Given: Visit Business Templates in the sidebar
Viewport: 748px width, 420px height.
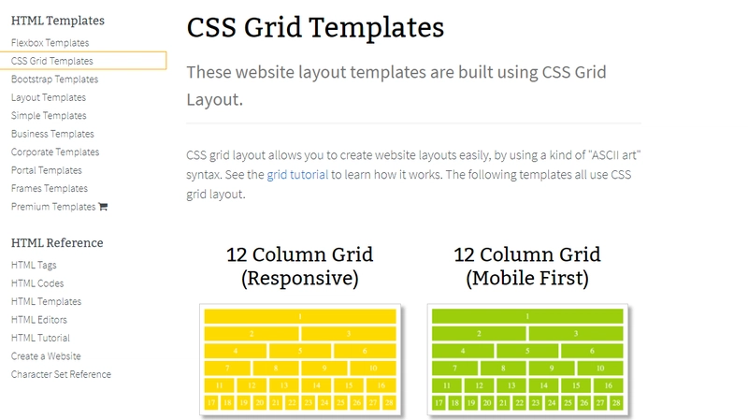Looking at the screenshot, I should click(x=52, y=134).
